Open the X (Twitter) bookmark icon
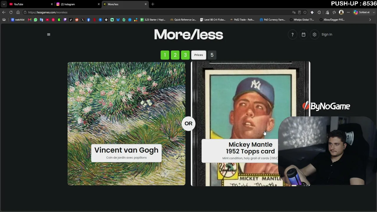377x212 pixels. click(x=82, y=20)
